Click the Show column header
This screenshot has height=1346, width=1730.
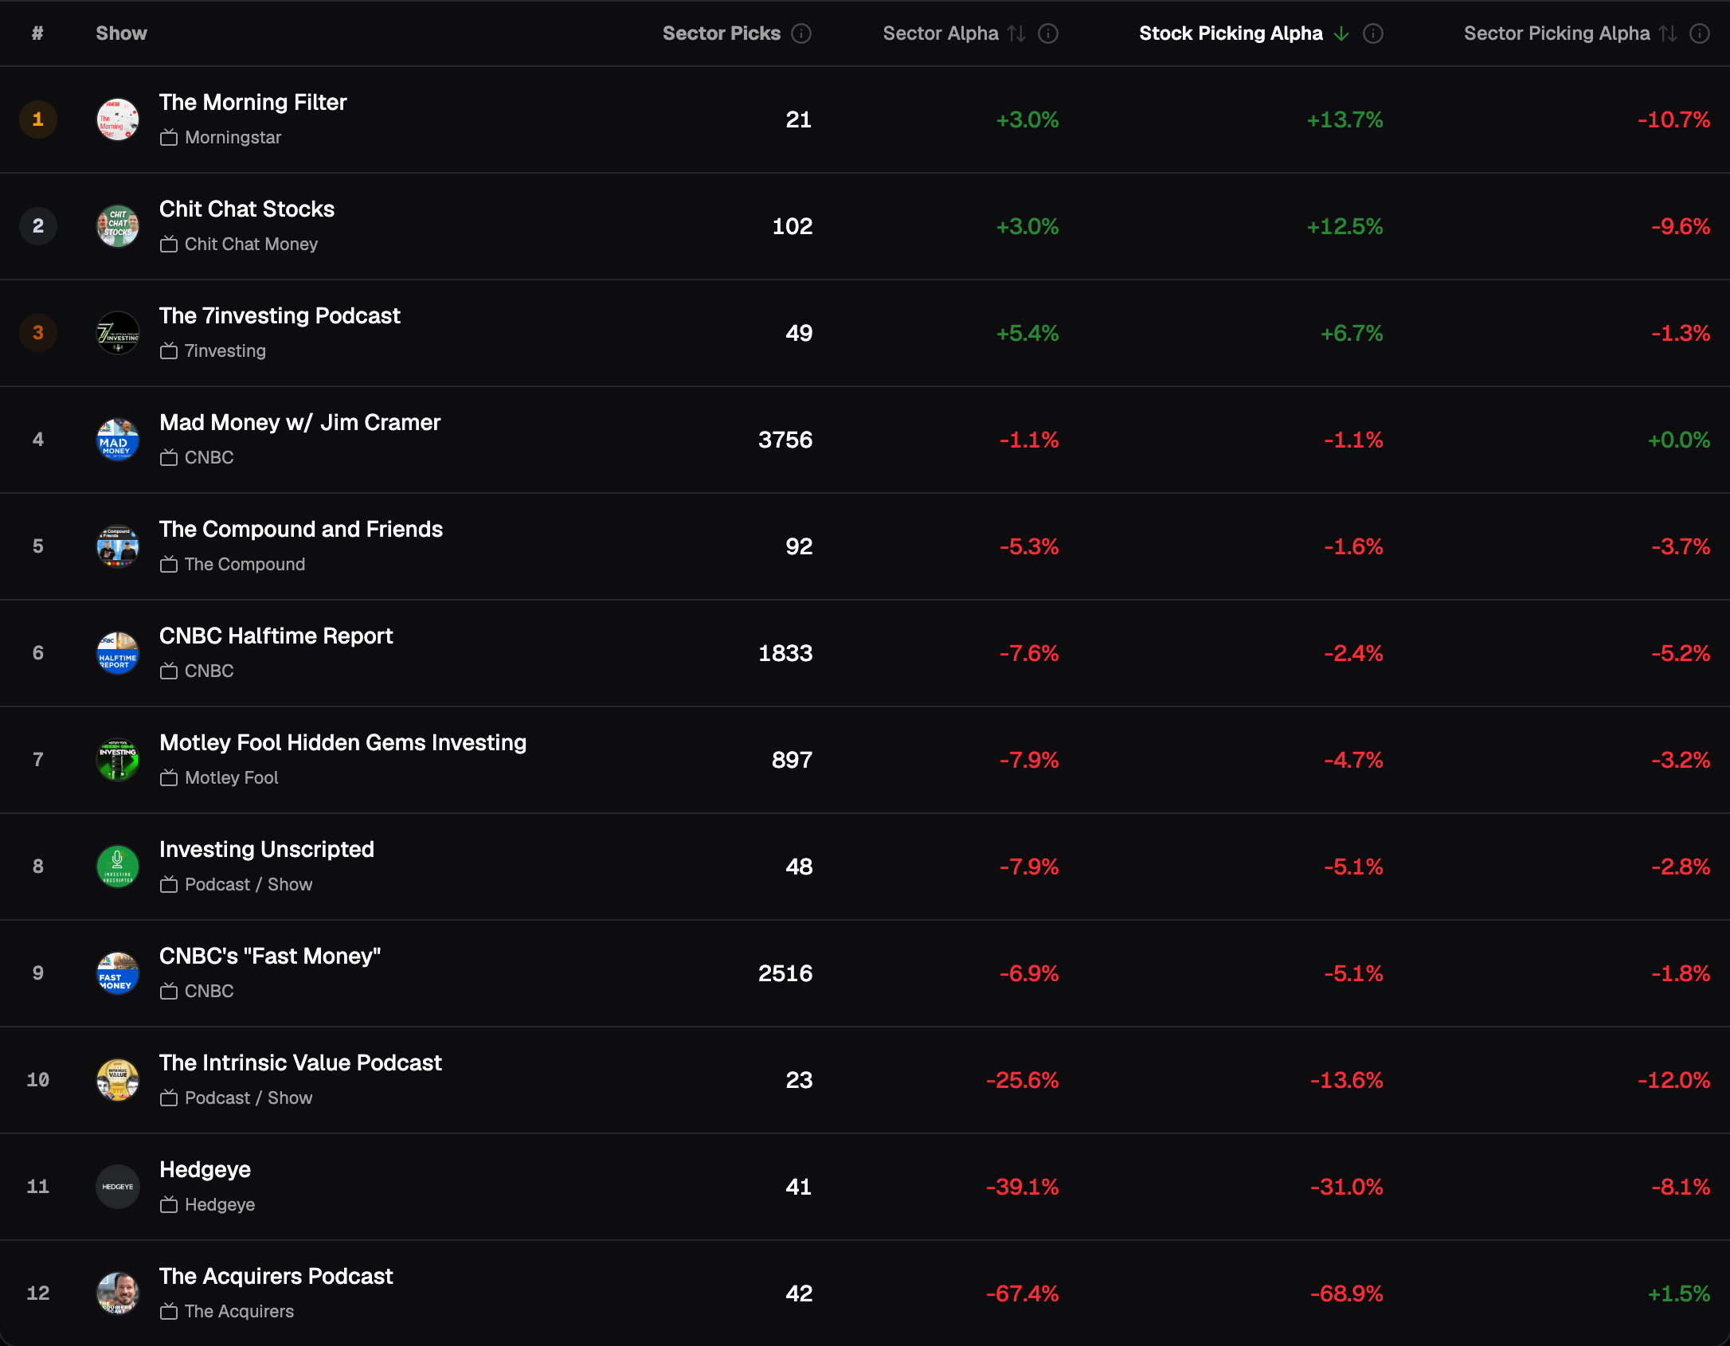point(122,33)
